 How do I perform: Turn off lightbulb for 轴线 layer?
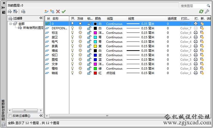point(72,73)
